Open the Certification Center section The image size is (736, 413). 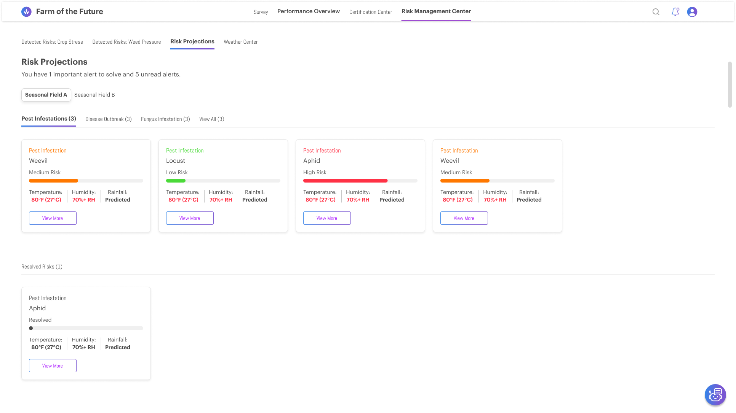(x=370, y=12)
